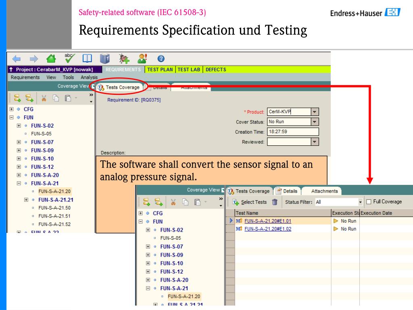Open test link FUN-S-A-21.20#E1.02

coord(268,229)
